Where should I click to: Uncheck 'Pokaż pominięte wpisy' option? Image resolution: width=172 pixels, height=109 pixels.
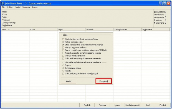[x=63, y=42]
